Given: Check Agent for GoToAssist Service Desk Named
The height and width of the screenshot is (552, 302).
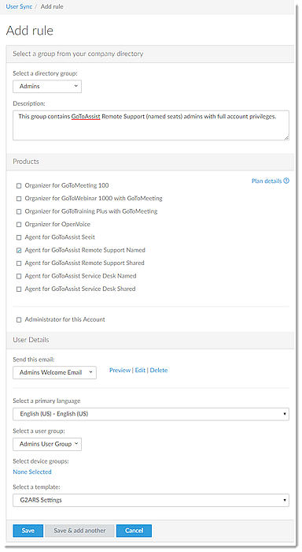Looking at the screenshot, I should click(19, 276).
